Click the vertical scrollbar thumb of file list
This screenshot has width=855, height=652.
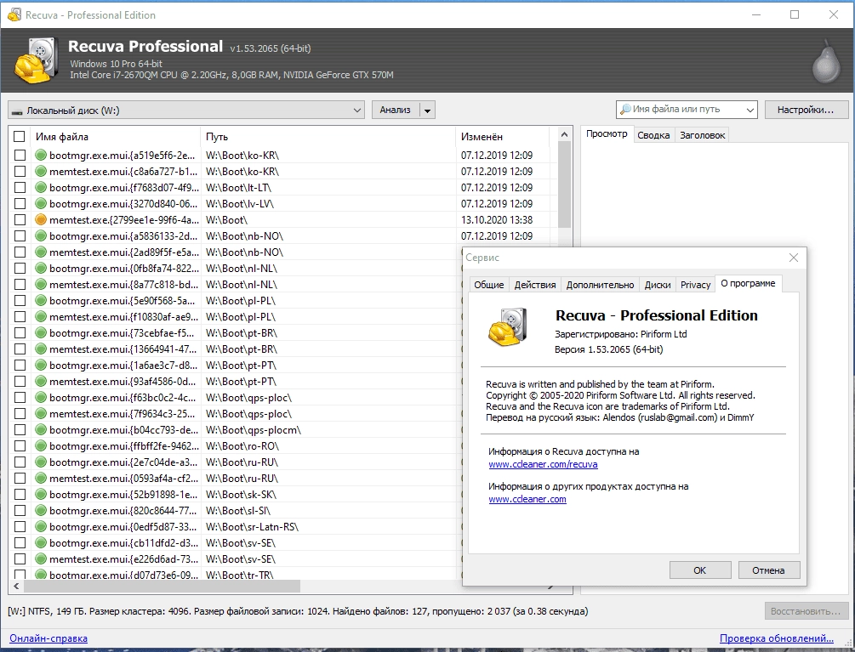click(x=564, y=185)
